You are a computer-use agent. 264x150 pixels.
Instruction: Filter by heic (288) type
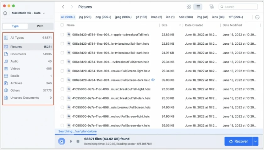pyautogui.click(x=185, y=17)
